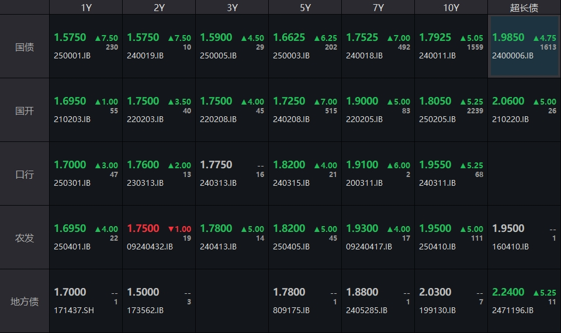Select the 240011.IB 10Y treasury cell
Screen dimensions: 561x333
451,47
